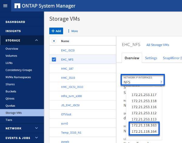This screenshot has height=143, width=182.
Task: Switch to the Settings tab
Action: (x=151, y=58)
